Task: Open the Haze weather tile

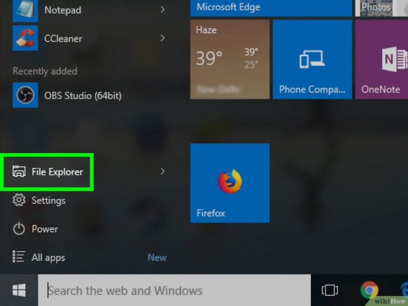Action: click(230, 60)
